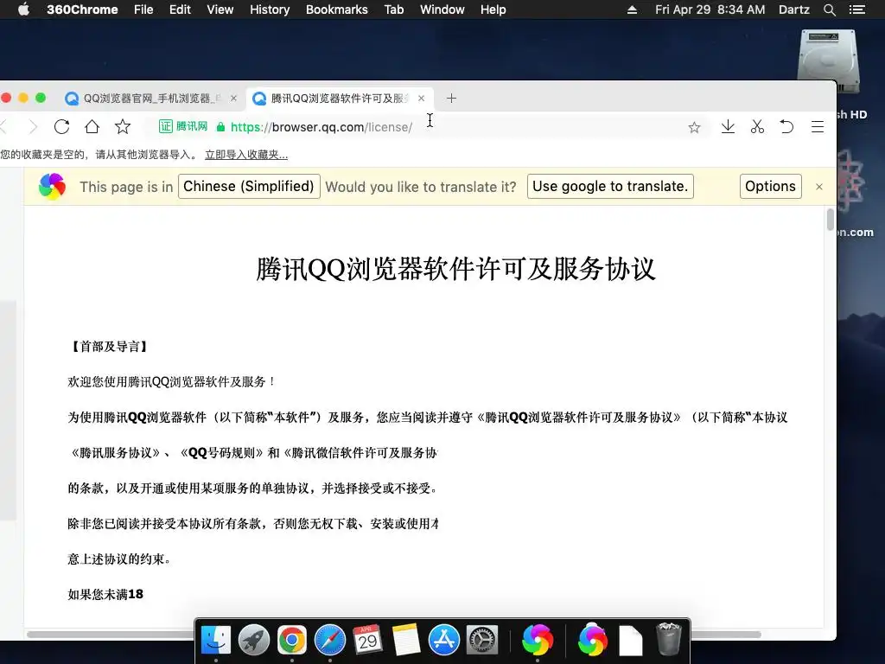Bookmark this page with address bar star

pos(694,127)
